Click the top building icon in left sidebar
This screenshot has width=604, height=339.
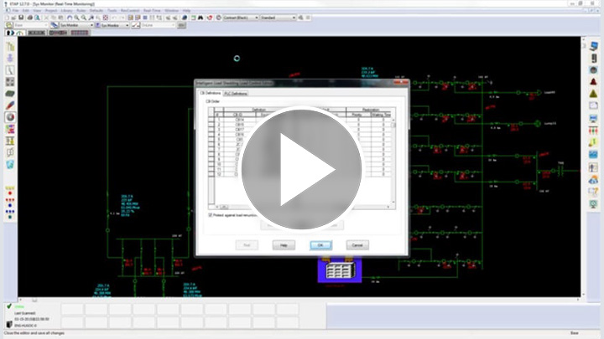click(x=10, y=47)
